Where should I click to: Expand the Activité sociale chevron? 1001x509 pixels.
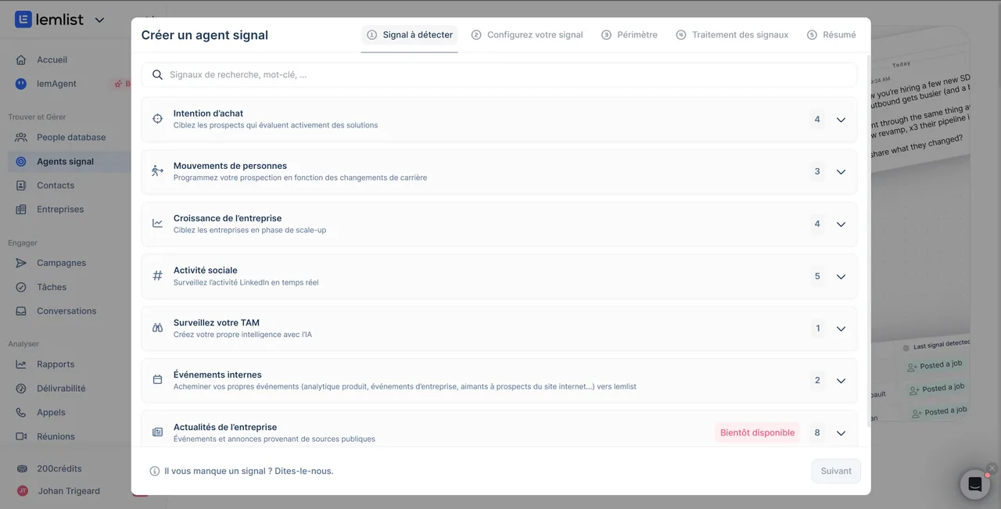[x=841, y=276]
